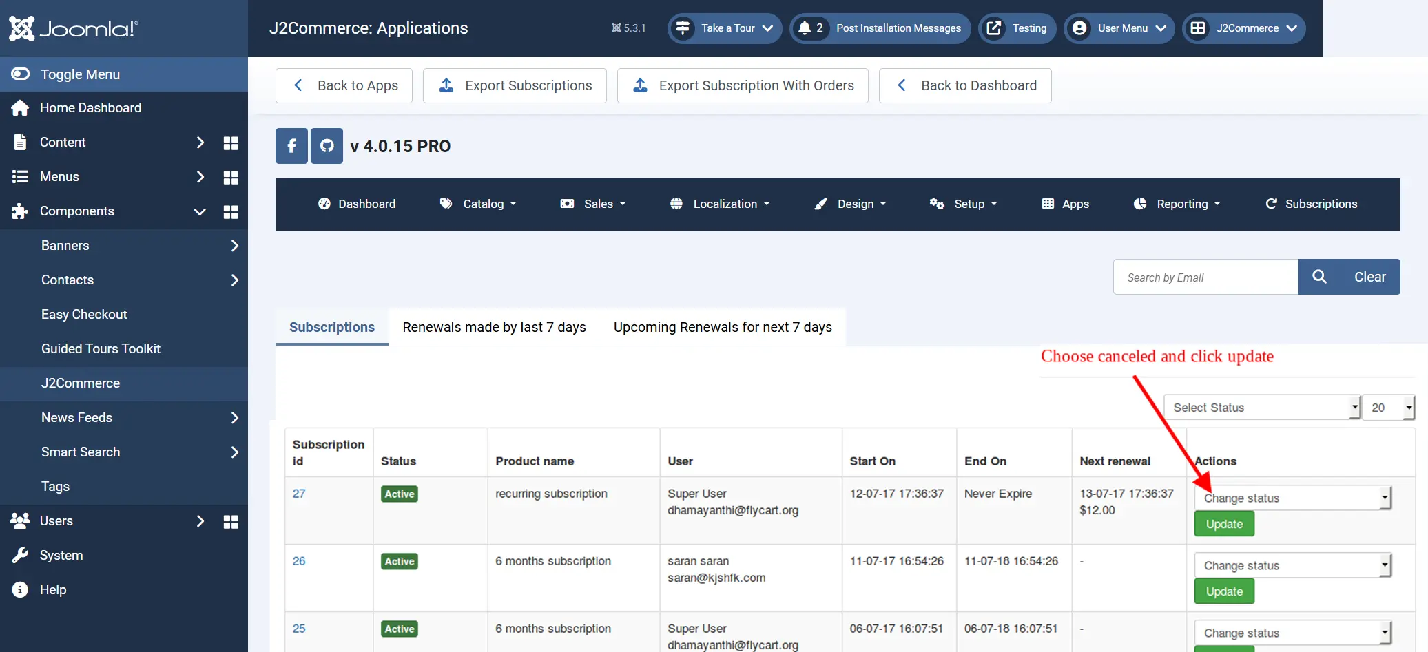This screenshot has height=652, width=1428.
Task: Focus the Search by Email field
Action: click(1205, 277)
